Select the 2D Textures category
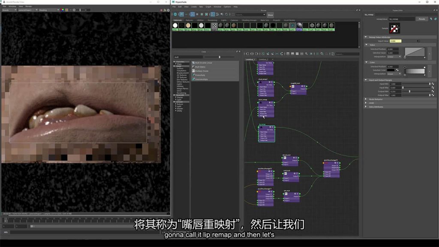Screen dimensions: 439x247 182,75
